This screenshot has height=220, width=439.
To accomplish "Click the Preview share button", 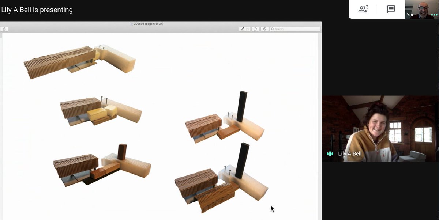I will [4, 29].
